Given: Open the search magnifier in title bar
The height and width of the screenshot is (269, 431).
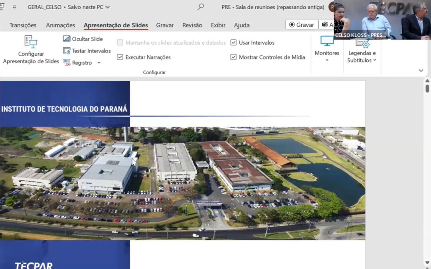Looking at the screenshot, I should [201, 7].
